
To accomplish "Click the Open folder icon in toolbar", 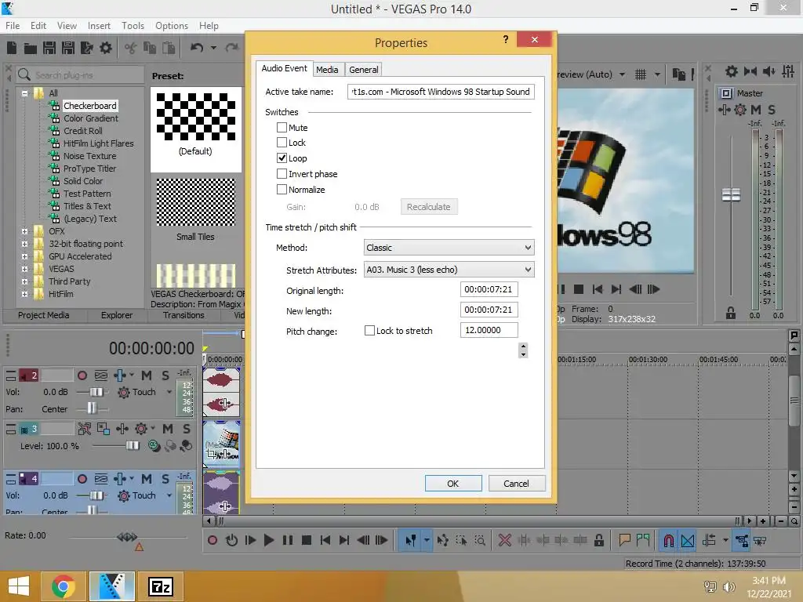I will click(x=31, y=48).
